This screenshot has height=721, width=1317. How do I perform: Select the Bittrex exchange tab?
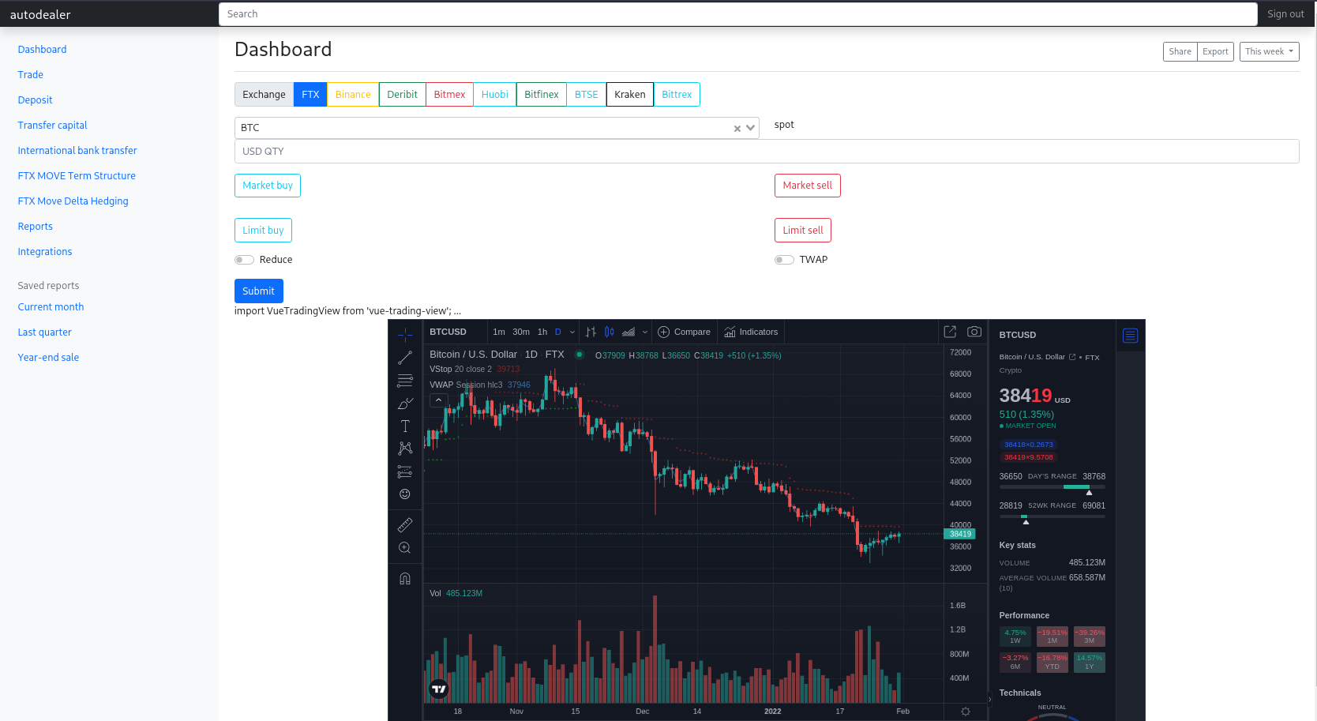point(677,95)
